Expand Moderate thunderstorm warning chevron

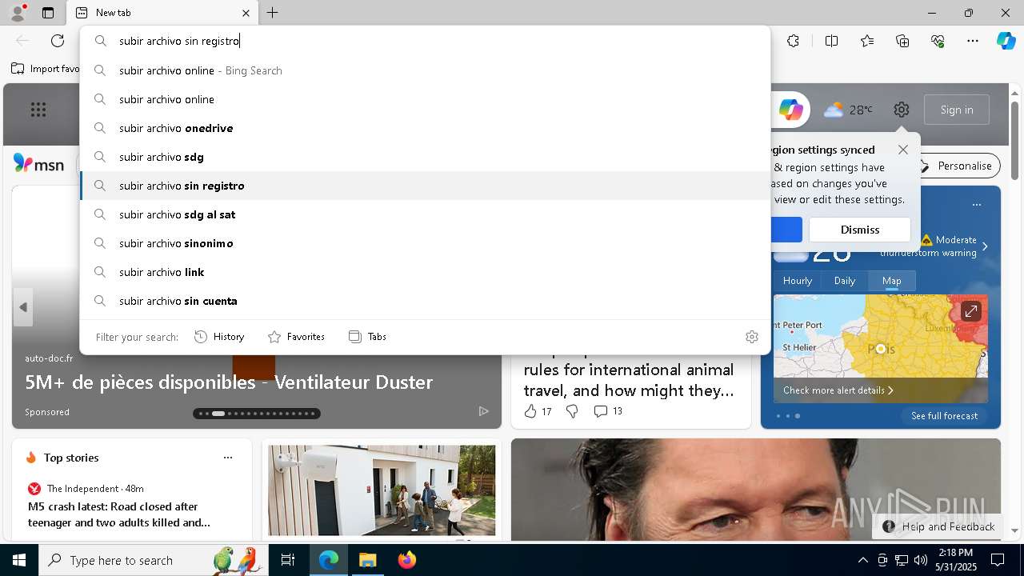(x=985, y=246)
